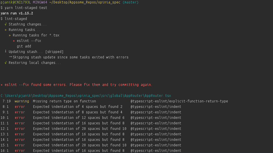273x153 pixels.
Task: Click the yellow warning label on line 7:19
Action: click(x=22, y=101)
